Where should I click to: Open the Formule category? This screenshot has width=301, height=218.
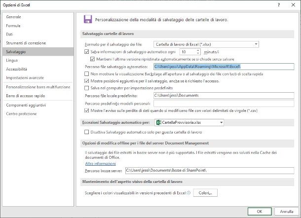pyautogui.click(x=38, y=26)
